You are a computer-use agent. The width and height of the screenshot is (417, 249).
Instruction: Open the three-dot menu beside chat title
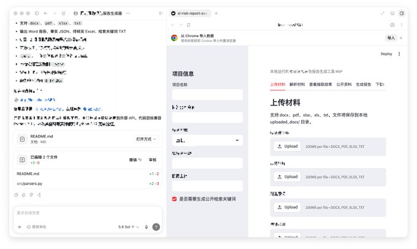(128, 13)
